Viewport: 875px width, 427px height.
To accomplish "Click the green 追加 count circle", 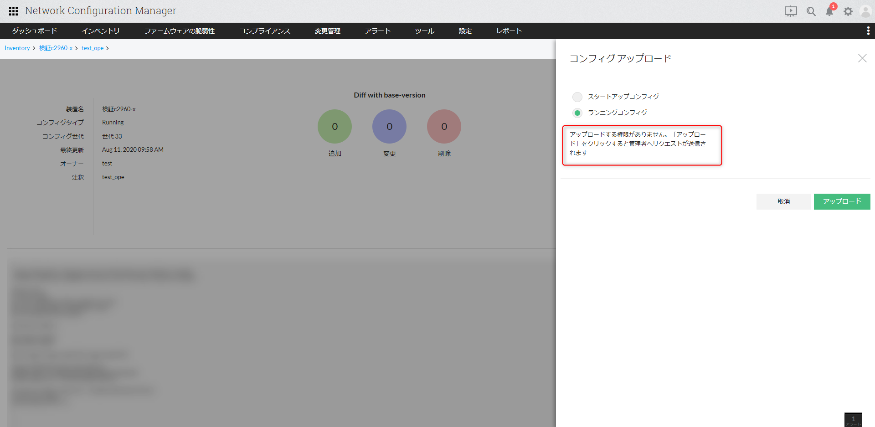I will (335, 126).
